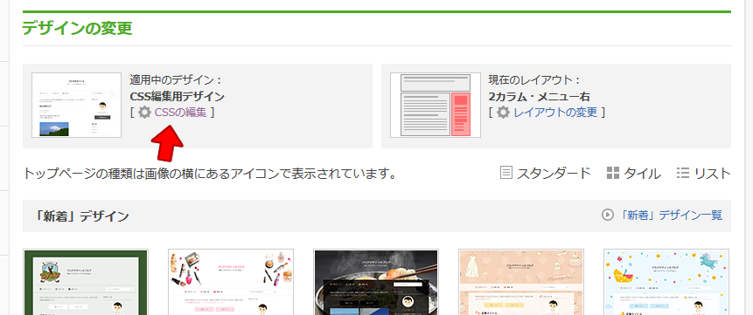Click the gear icon beside CSSの編集
753x315 pixels.
pos(144,113)
